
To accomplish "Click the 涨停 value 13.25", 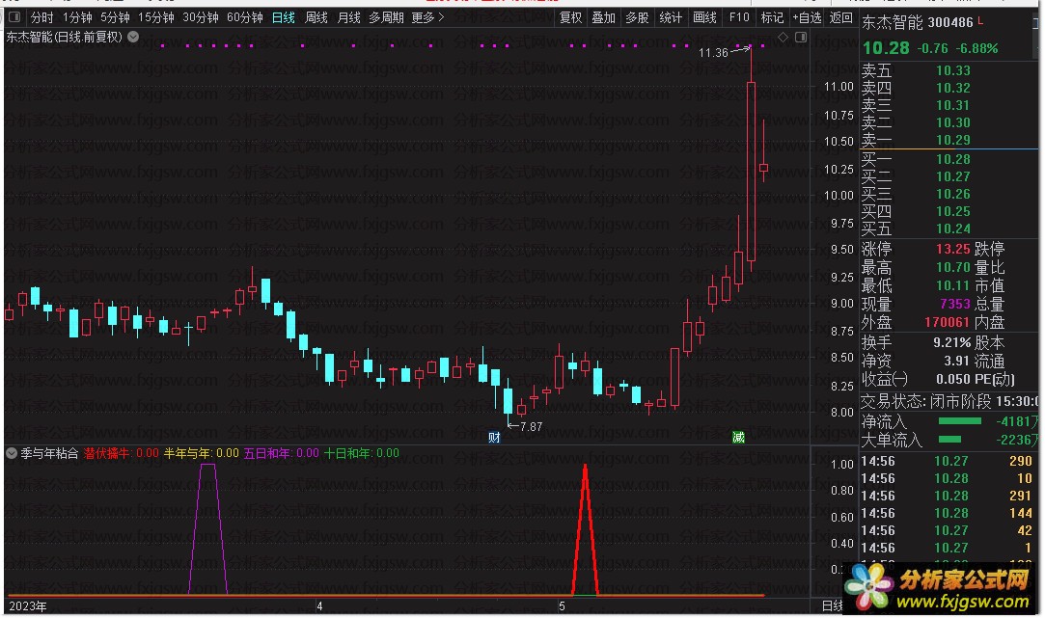I will coord(953,249).
